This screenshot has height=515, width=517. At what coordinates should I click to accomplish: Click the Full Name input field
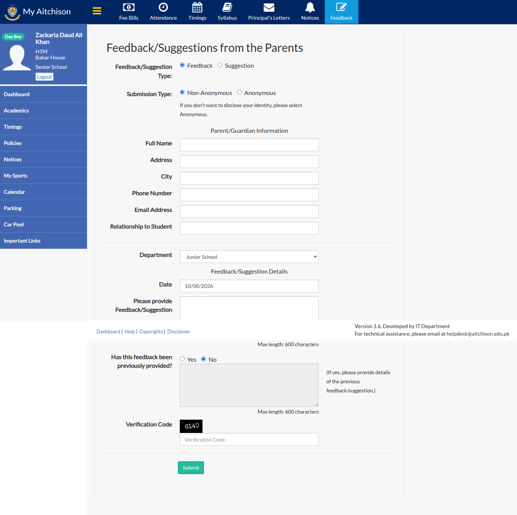coord(249,145)
